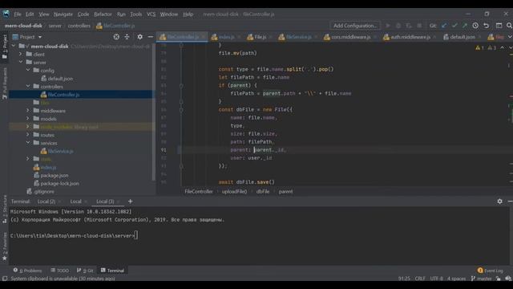Open the Refactor menu
This screenshot has width=513, height=289.
tap(103, 14)
